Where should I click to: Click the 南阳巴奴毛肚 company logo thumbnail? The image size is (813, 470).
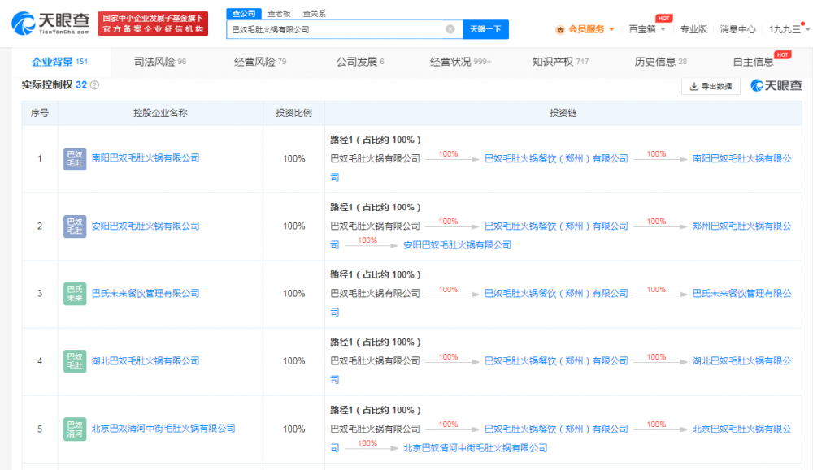(x=75, y=159)
